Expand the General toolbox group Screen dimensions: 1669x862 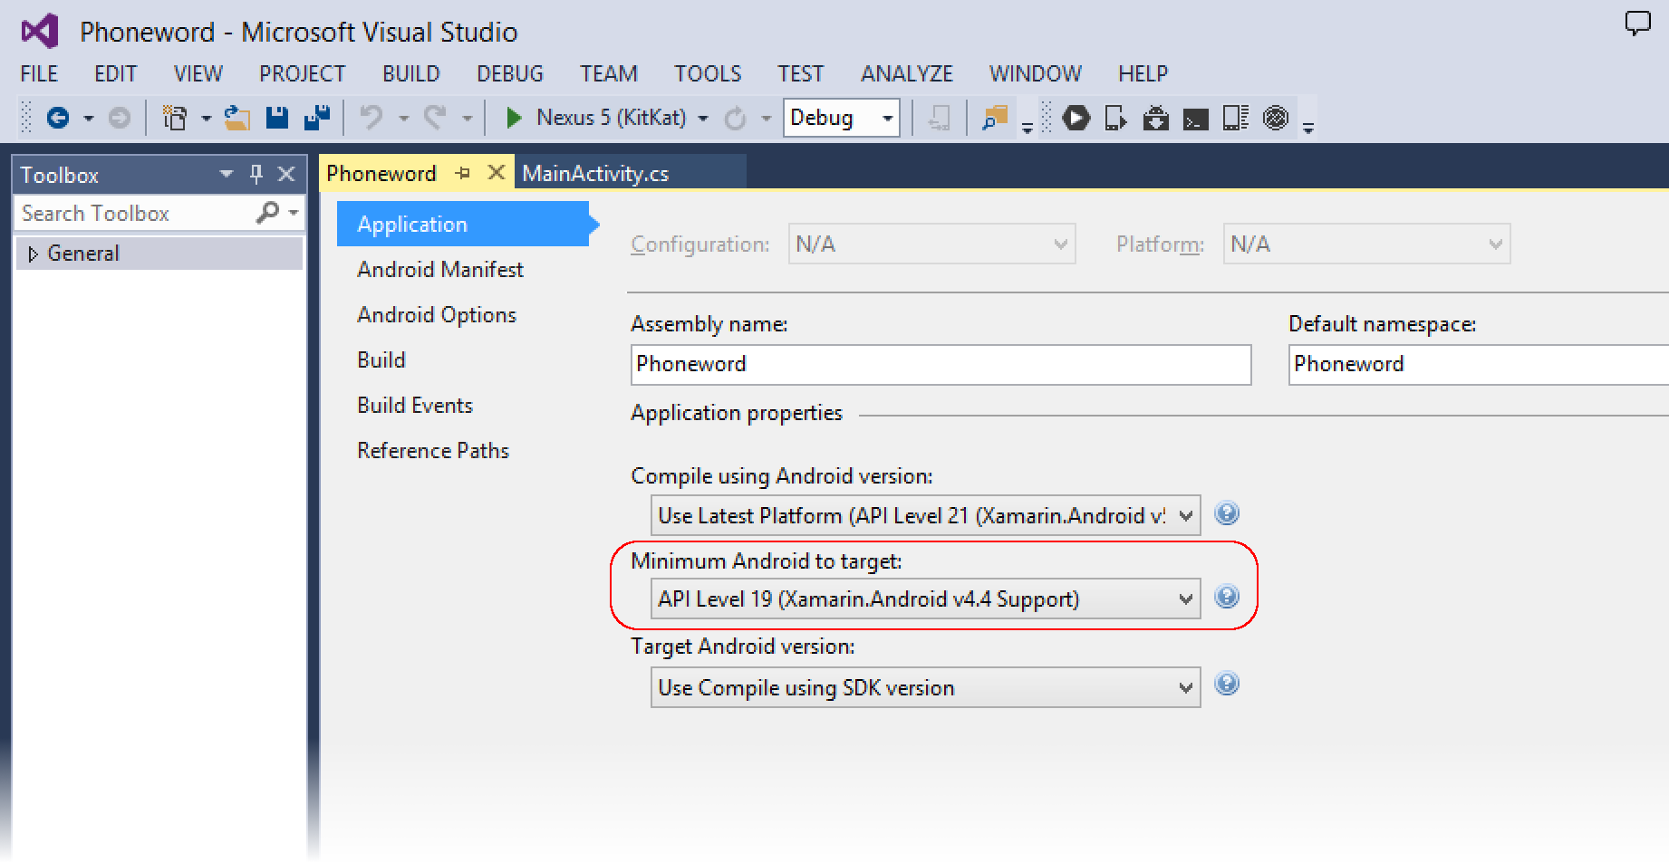tap(34, 254)
